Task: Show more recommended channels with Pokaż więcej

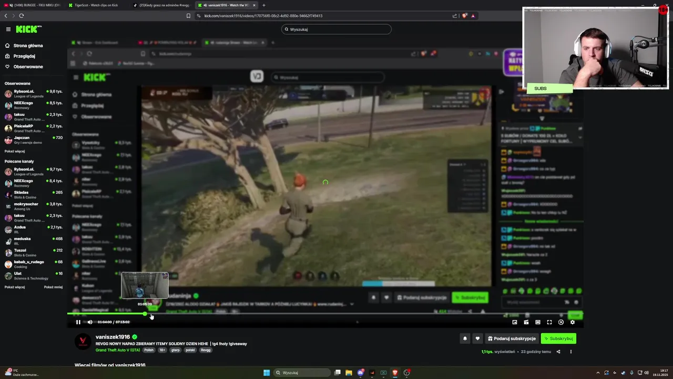Action: (15, 287)
